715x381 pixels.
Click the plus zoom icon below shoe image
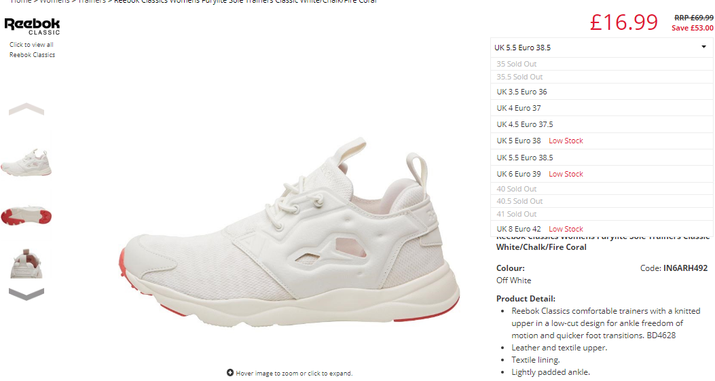click(x=230, y=373)
